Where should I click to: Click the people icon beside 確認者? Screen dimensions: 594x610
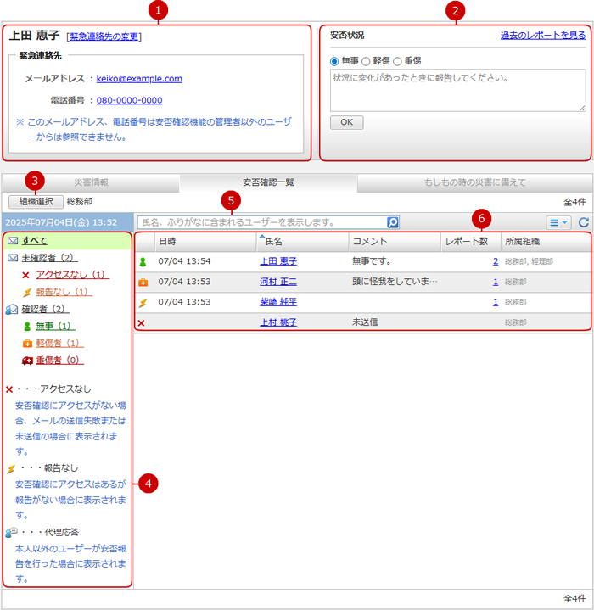point(12,310)
